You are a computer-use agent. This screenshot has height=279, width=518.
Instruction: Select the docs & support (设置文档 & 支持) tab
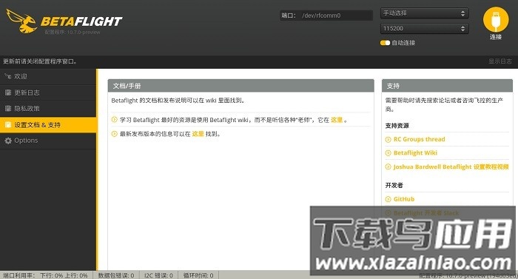pos(48,125)
